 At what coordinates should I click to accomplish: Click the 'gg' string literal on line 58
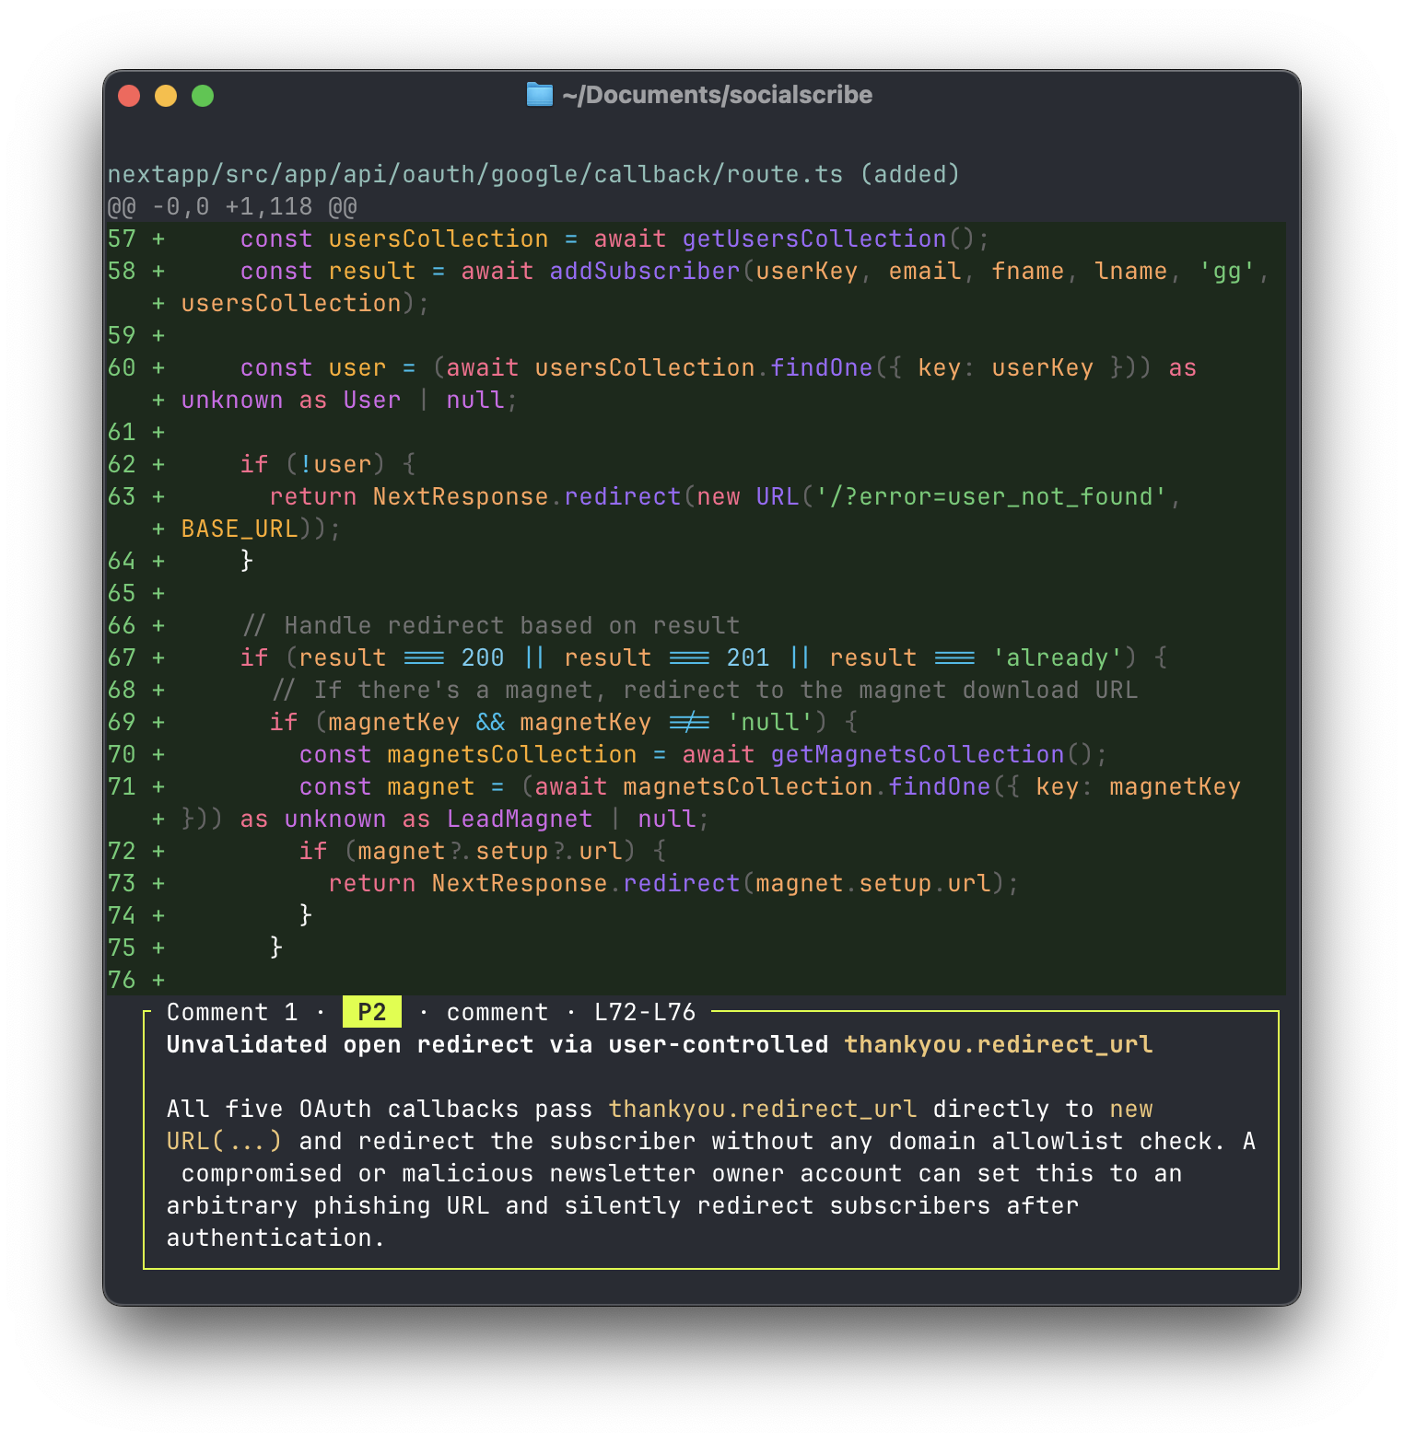1227,271
